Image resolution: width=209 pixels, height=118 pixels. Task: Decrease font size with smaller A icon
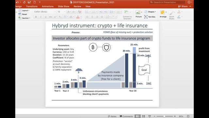[x=74, y=12]
